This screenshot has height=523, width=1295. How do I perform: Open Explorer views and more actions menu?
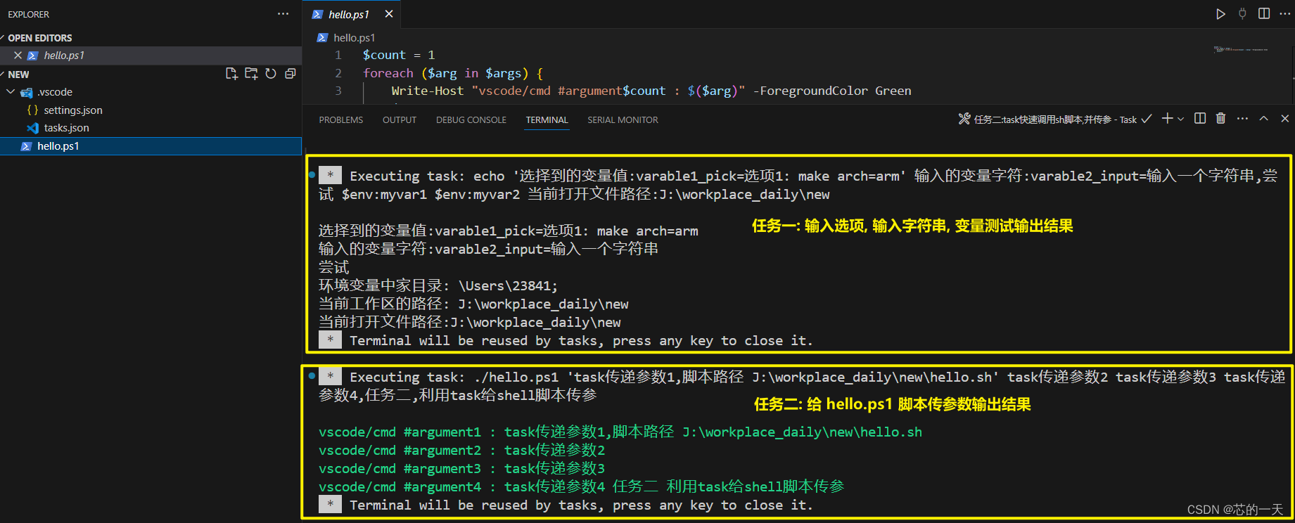[x=283, y=14]
